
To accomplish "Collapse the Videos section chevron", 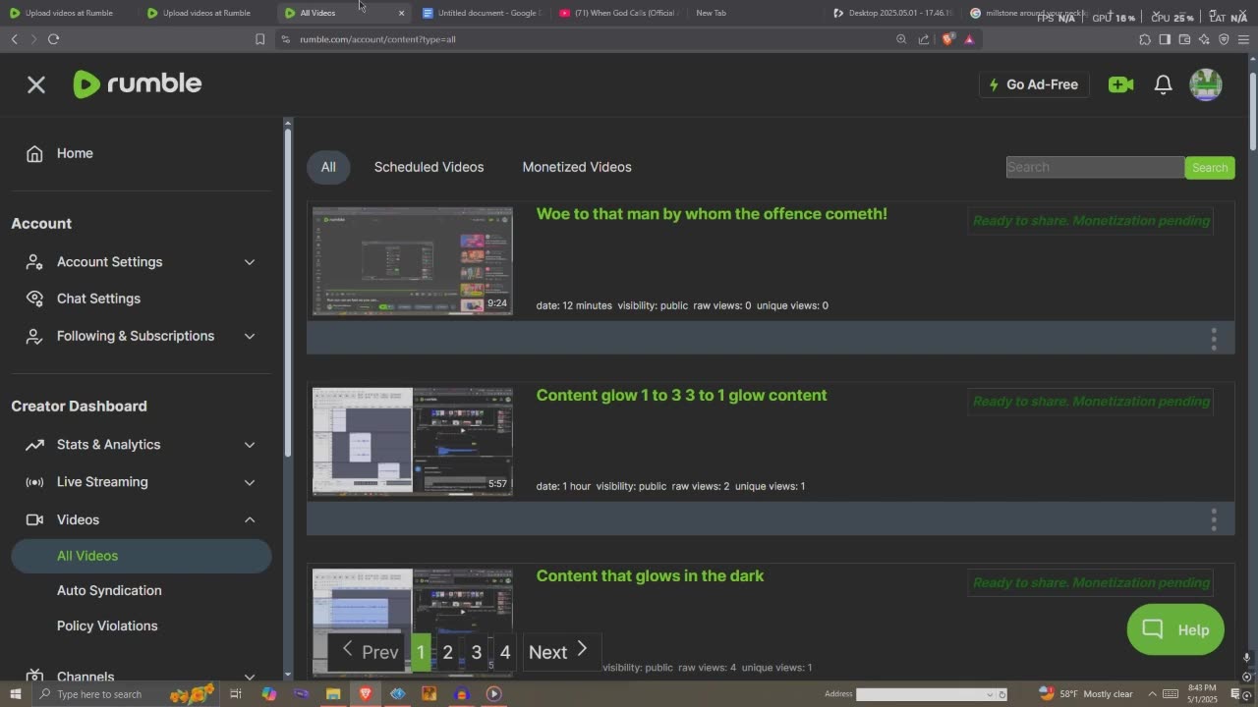I will [x=250, y=519].
